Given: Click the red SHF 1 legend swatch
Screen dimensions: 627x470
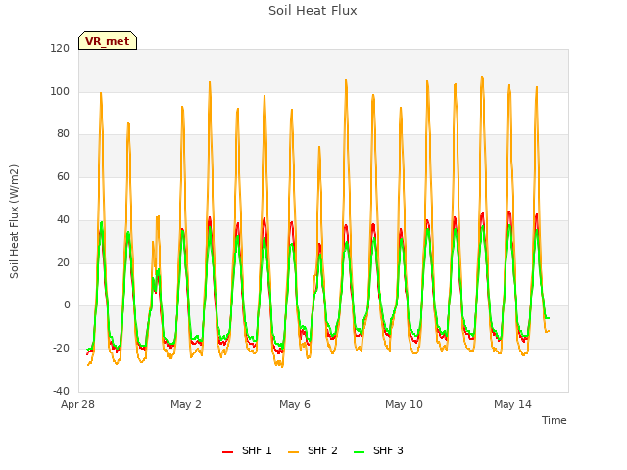Looking at the screenshot, I should [227, 452].
